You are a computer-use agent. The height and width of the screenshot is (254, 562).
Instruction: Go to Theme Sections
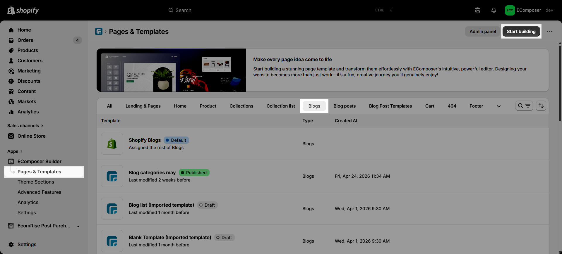click(x=36, y=182)
